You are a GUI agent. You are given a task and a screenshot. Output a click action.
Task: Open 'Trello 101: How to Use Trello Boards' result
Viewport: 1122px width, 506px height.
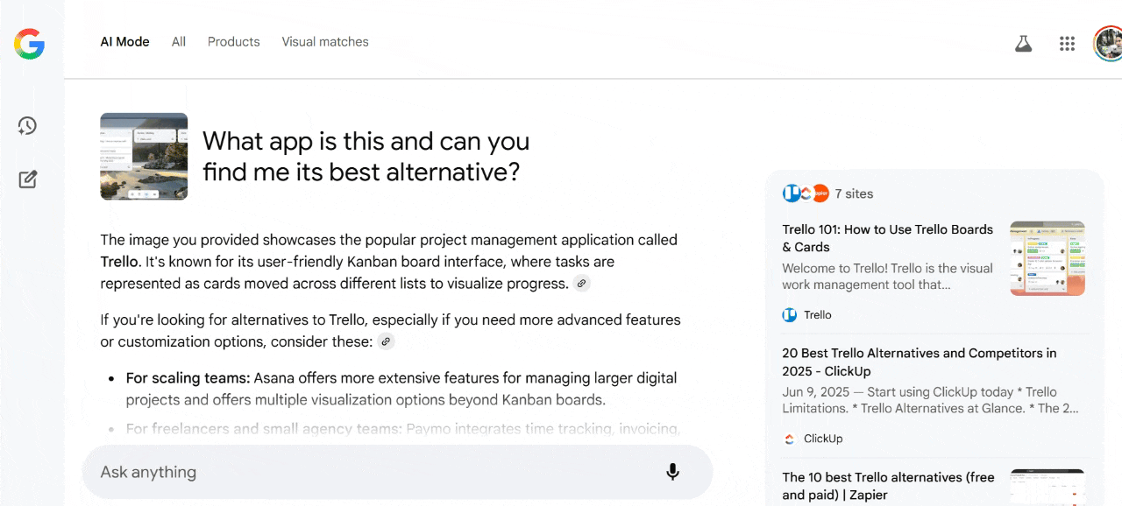(887, 238)
